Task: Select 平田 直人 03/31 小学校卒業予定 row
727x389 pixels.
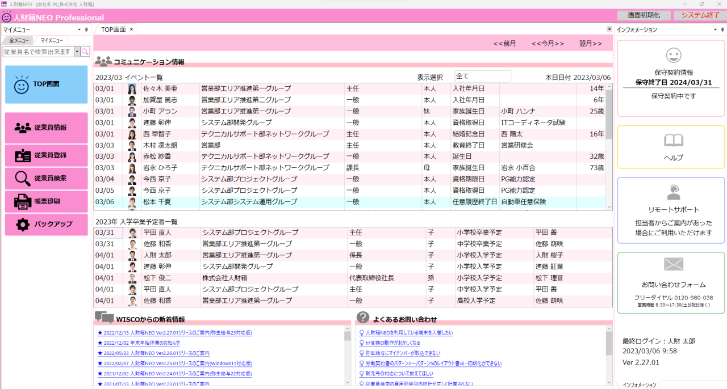Action: click(353, 232)
